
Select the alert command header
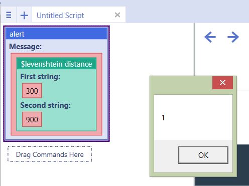[x=56, y=34]
